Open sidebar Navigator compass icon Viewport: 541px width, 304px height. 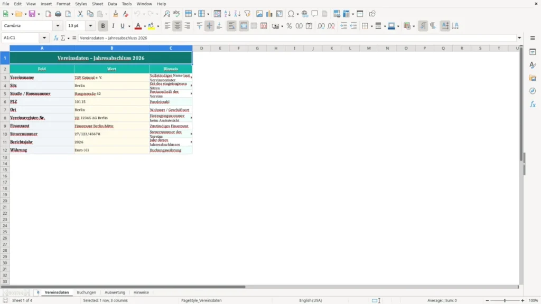[533, 91]
